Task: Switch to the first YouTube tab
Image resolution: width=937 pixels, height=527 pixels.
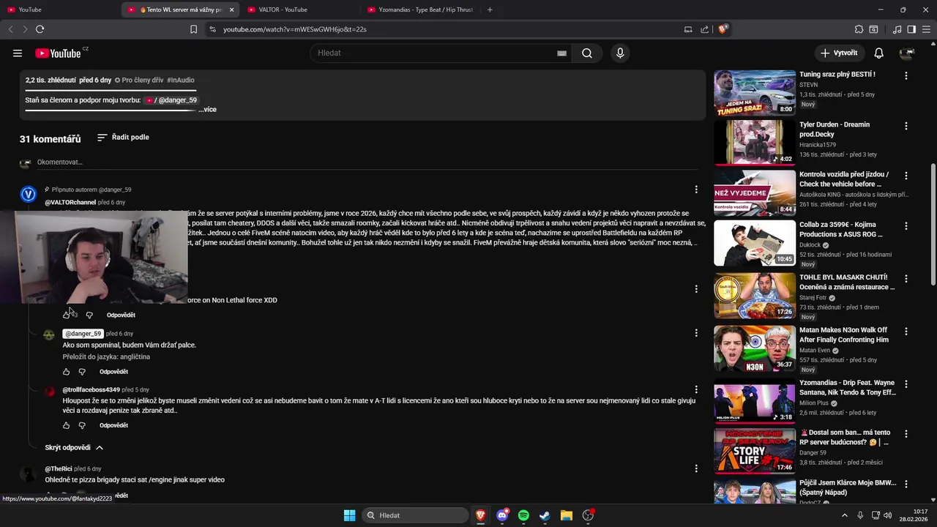Action: (59, 10)
